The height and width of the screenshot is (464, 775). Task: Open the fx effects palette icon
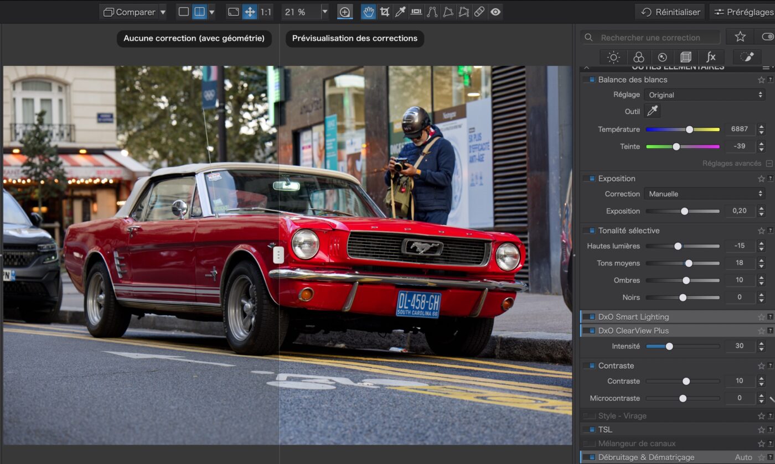(711, 57)
